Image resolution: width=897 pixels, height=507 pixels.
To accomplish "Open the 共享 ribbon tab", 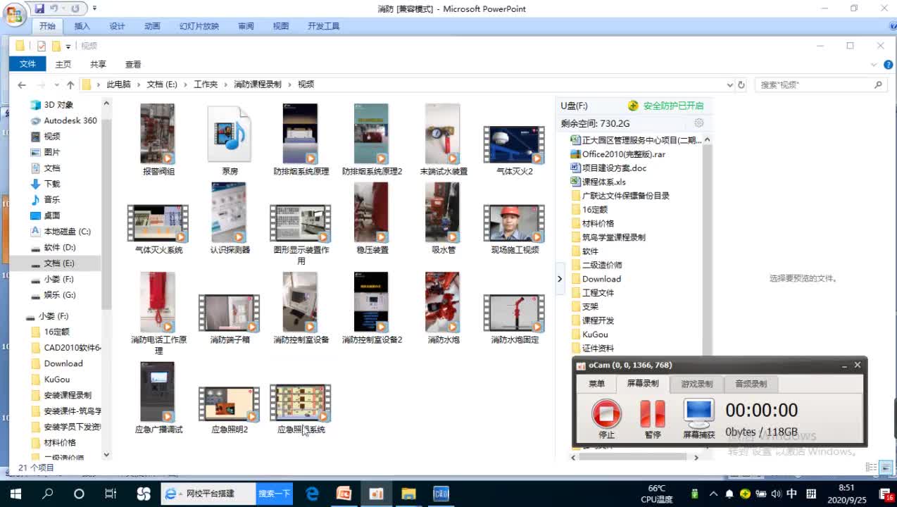I will [98, 64].
